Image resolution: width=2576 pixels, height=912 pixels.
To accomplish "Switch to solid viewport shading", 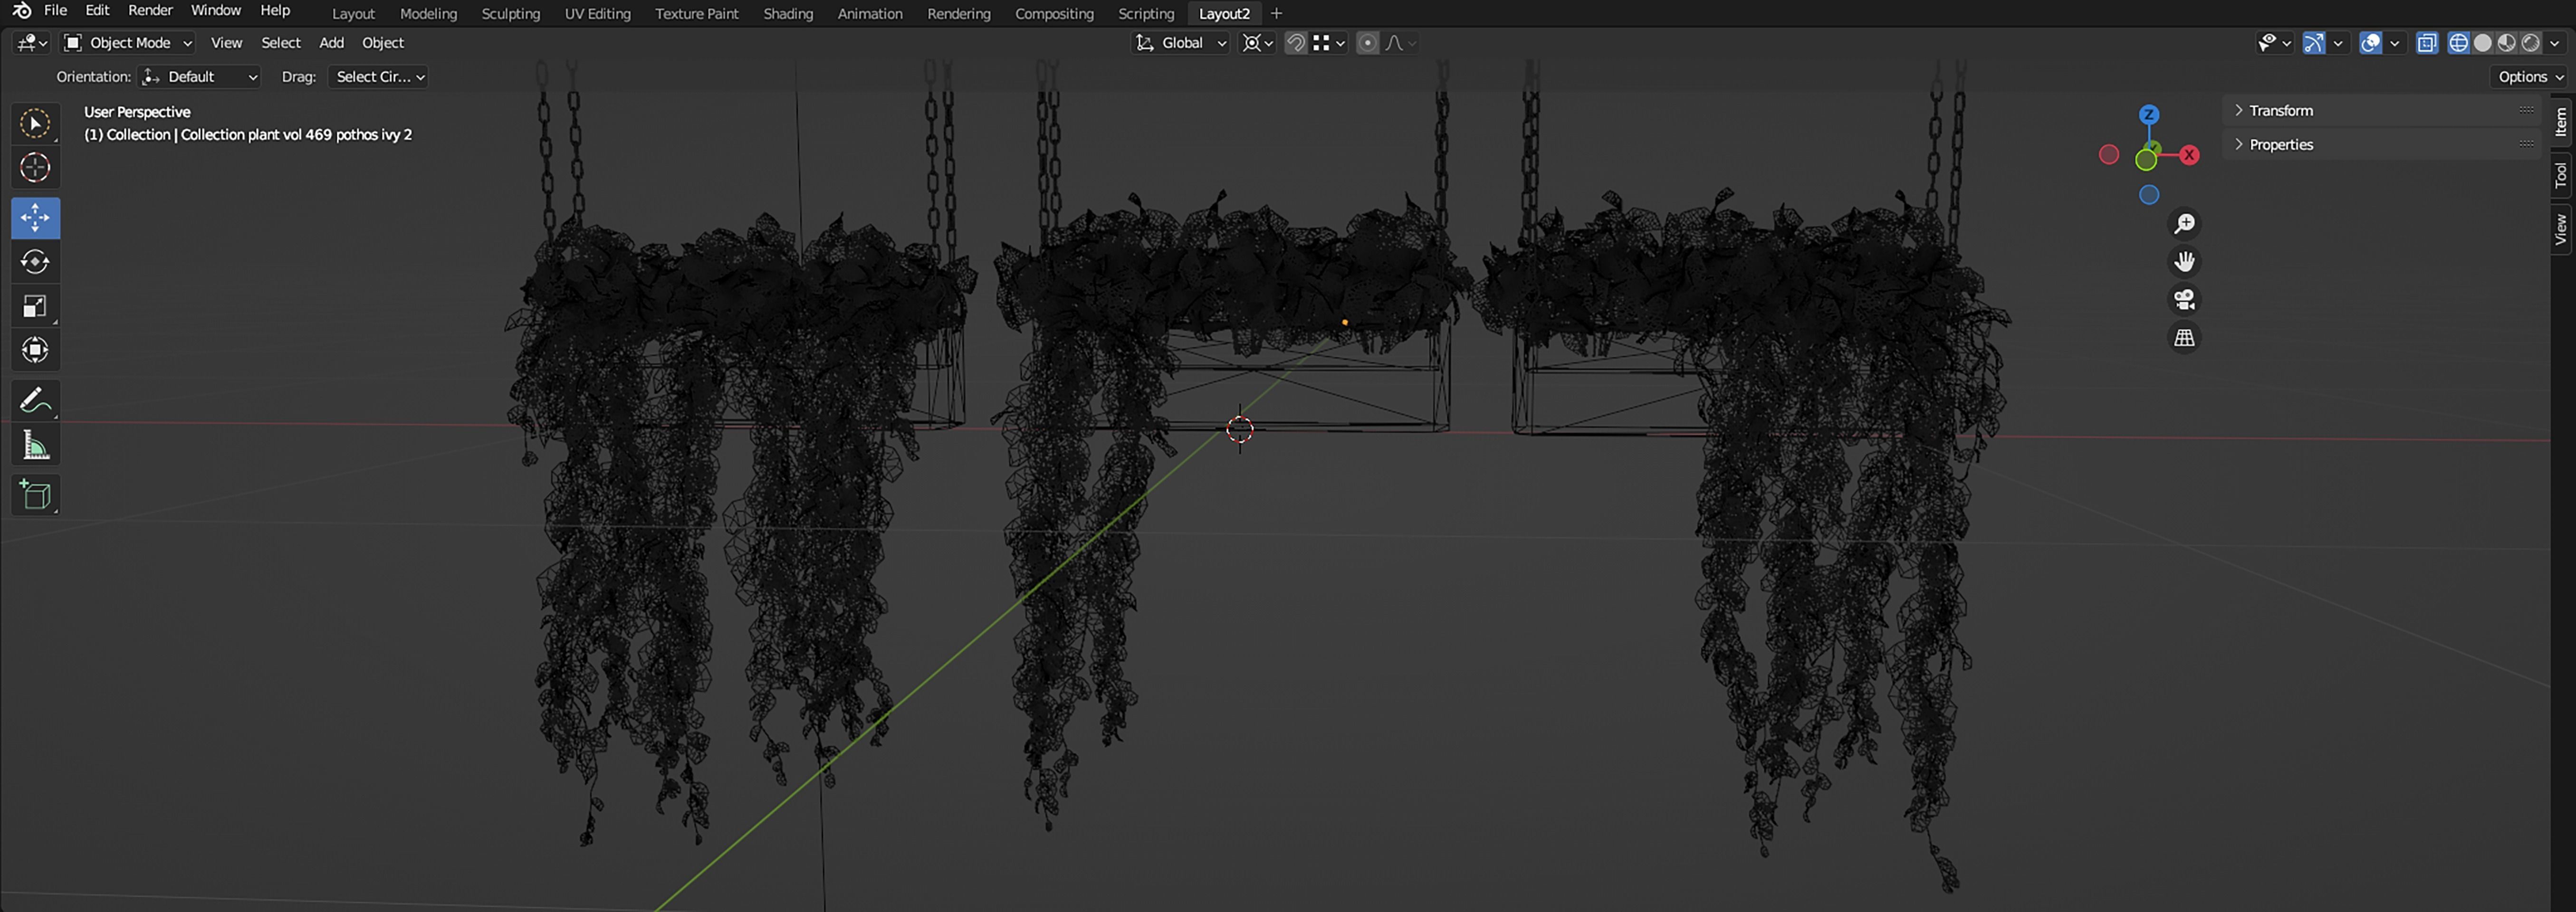I will tap(2482, 43).
